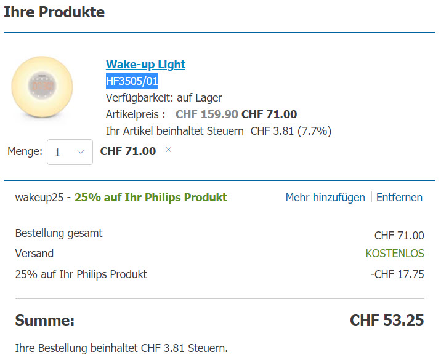Remove the wakeup25 coupon via 'Entfernen'
The height and width of the screenshot is (360, 441).
pos(399,198)
